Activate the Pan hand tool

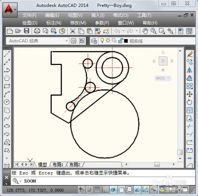(145, 31)
